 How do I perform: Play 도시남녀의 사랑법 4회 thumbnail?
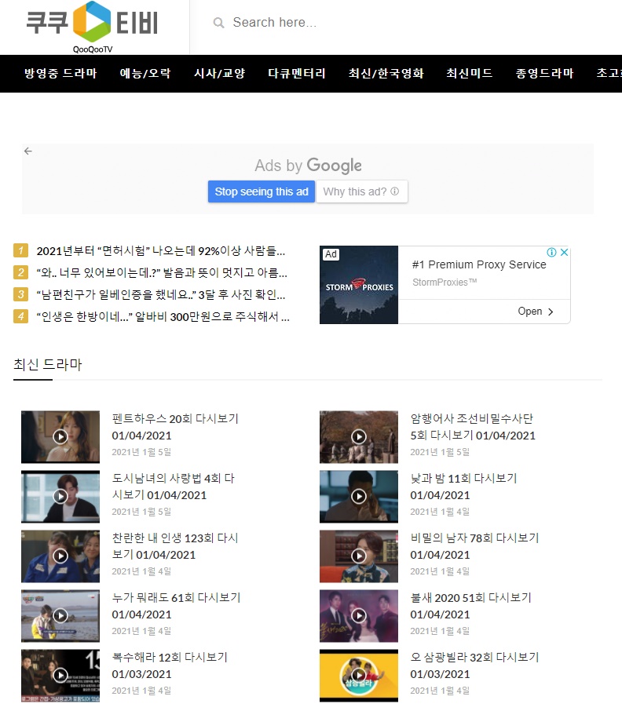pyautogui.click(x=60, y=497)
